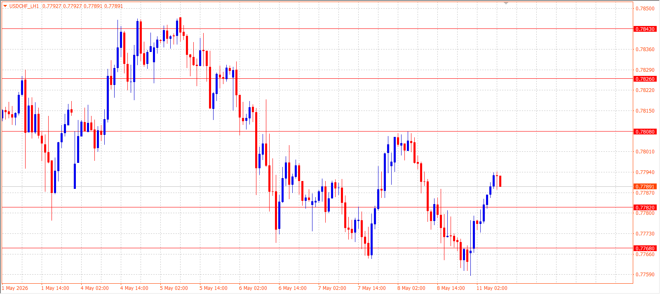Click the 7 May 02:00 time label

(332, 288)
